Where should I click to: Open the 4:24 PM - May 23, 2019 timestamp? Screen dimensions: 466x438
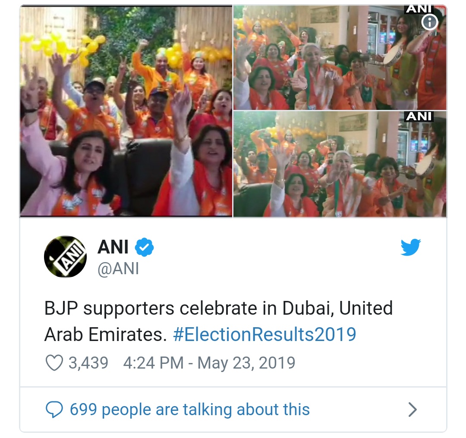pos(209,363)
